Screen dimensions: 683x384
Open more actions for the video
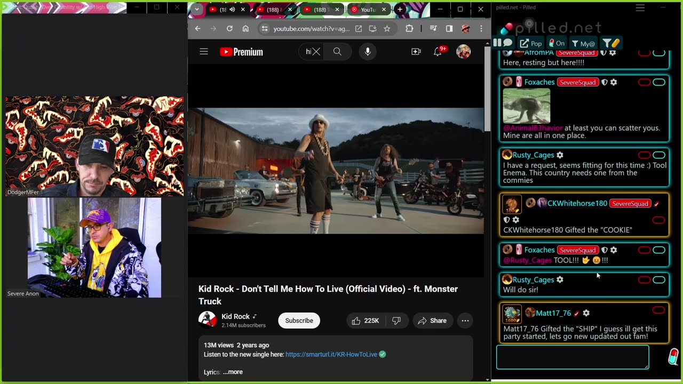point(465,321)
